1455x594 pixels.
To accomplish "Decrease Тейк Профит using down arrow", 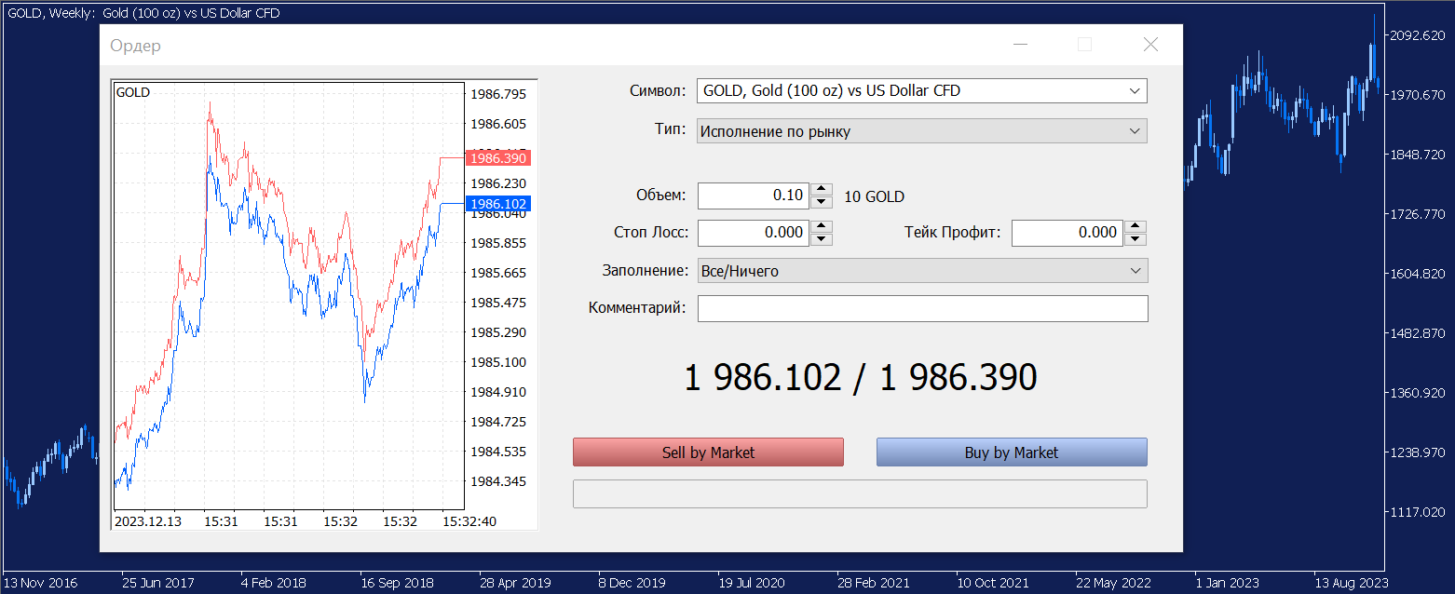I will (x=1135, y=239).
